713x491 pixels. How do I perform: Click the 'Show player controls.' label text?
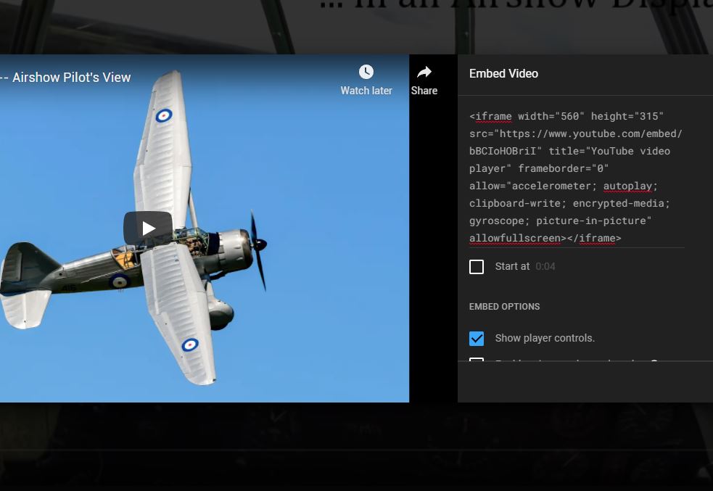coord(545,339)
